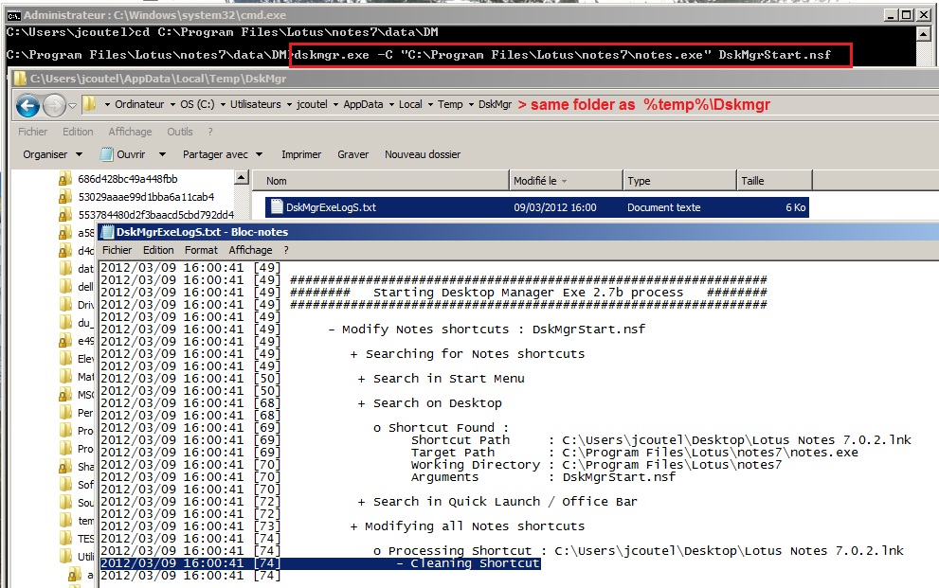
Task: Open the OS (C:) breadcrumb segment
Action: tap(197, 104)
